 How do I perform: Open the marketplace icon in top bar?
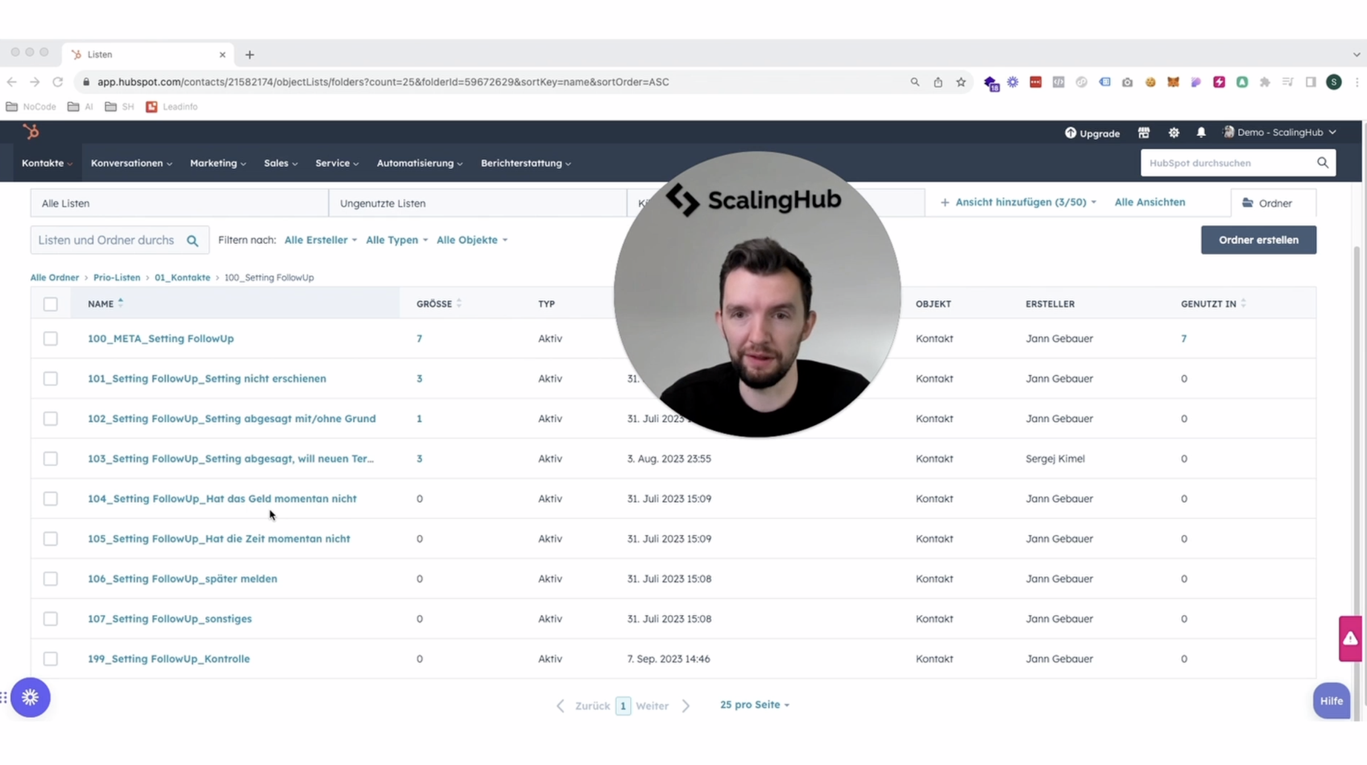[x=1144, y=132]
